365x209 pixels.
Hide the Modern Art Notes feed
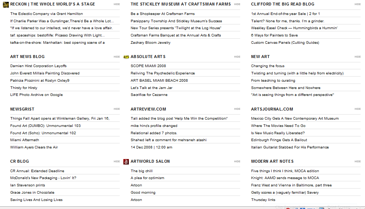[358, 162]
